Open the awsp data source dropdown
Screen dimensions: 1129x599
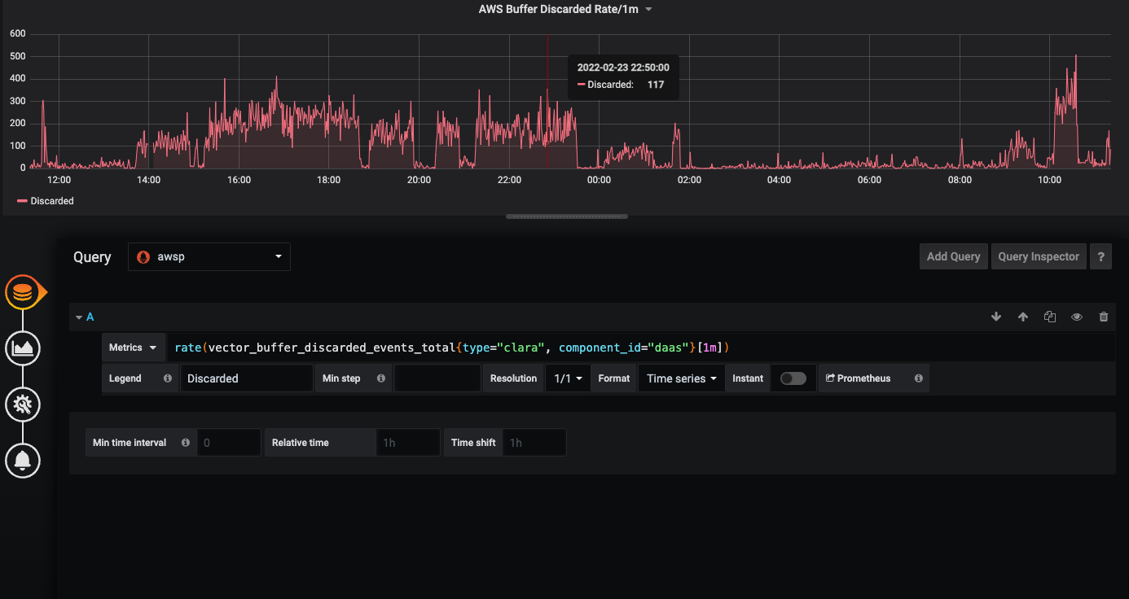pyautogui.click(x=209, y=256)
